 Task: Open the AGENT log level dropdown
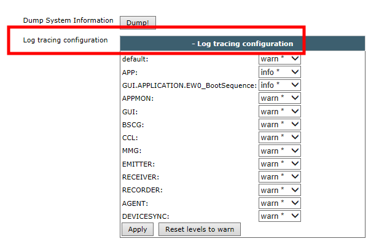pos(279,203)
